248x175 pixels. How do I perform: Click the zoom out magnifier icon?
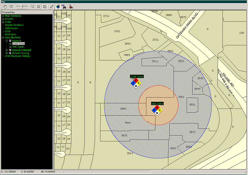tap(33, 6)
